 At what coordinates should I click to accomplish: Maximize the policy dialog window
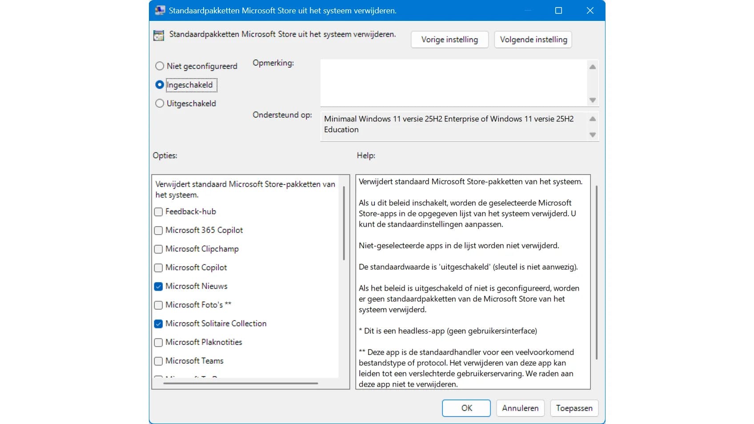(x=559, y=10)
